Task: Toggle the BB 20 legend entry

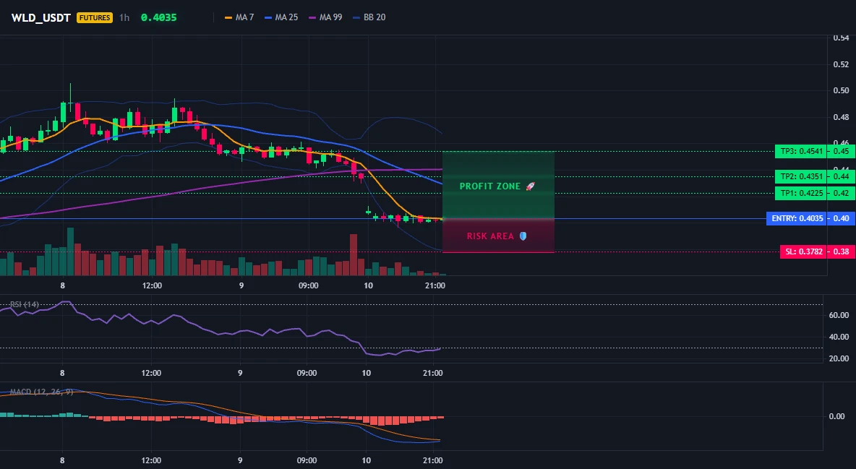Action: [369, 17]
